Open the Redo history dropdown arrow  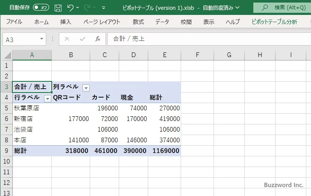tap(94, 8)
